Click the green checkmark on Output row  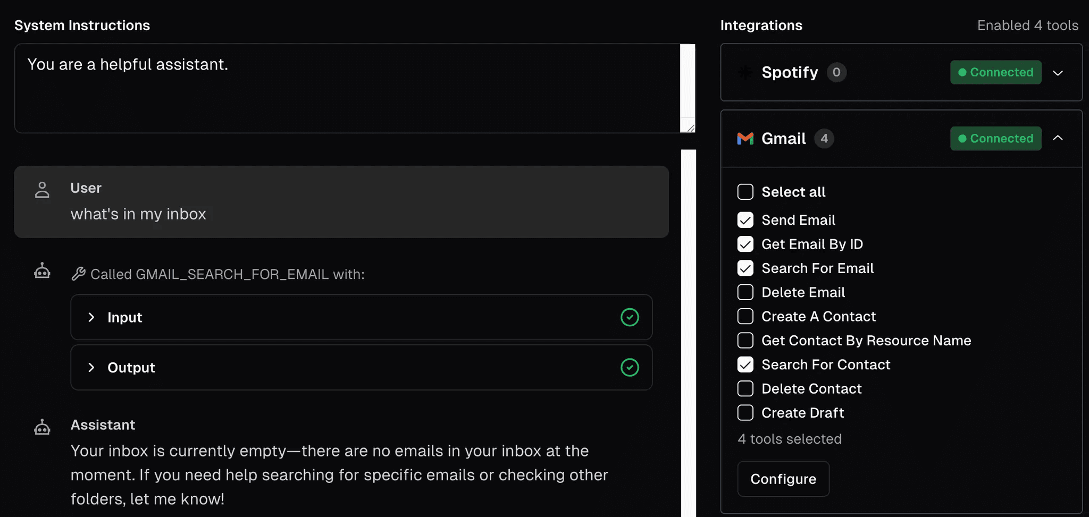[630, 368]
